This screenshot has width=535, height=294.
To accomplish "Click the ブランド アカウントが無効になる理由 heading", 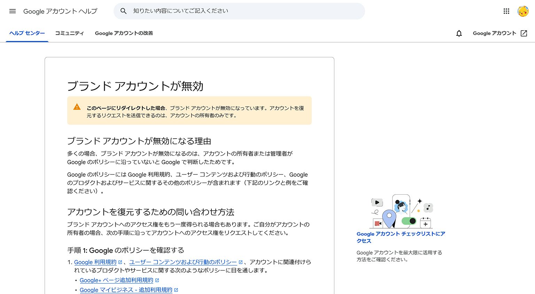I will tap(139, 141).
